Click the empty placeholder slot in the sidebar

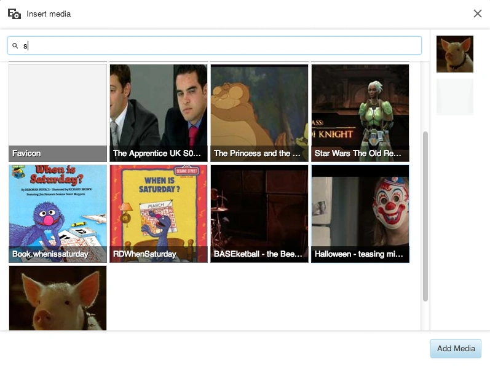454,96
